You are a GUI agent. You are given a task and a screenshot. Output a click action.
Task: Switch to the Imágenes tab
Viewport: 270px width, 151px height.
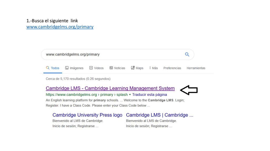[74, 68]
